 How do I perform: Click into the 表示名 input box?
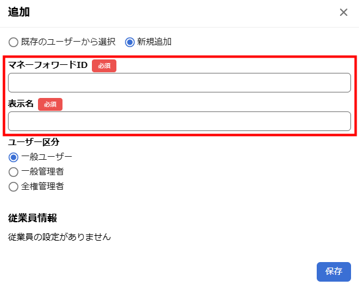pyautogui.click(x=179, y=121)
